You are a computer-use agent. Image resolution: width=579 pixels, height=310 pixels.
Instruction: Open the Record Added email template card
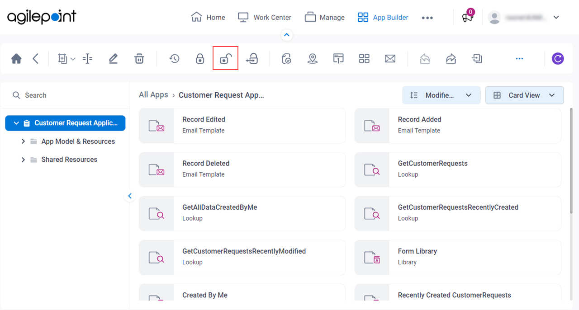point(458,126)
